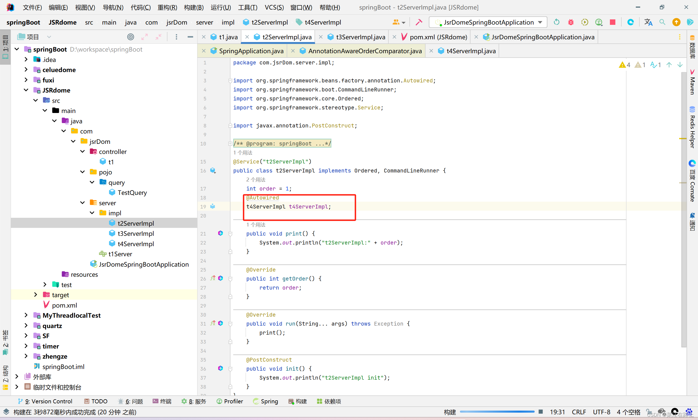This screenshot has height=420, width=698.
Task: Click the build progress bar in status bar
Action: (x=497, y=412)
